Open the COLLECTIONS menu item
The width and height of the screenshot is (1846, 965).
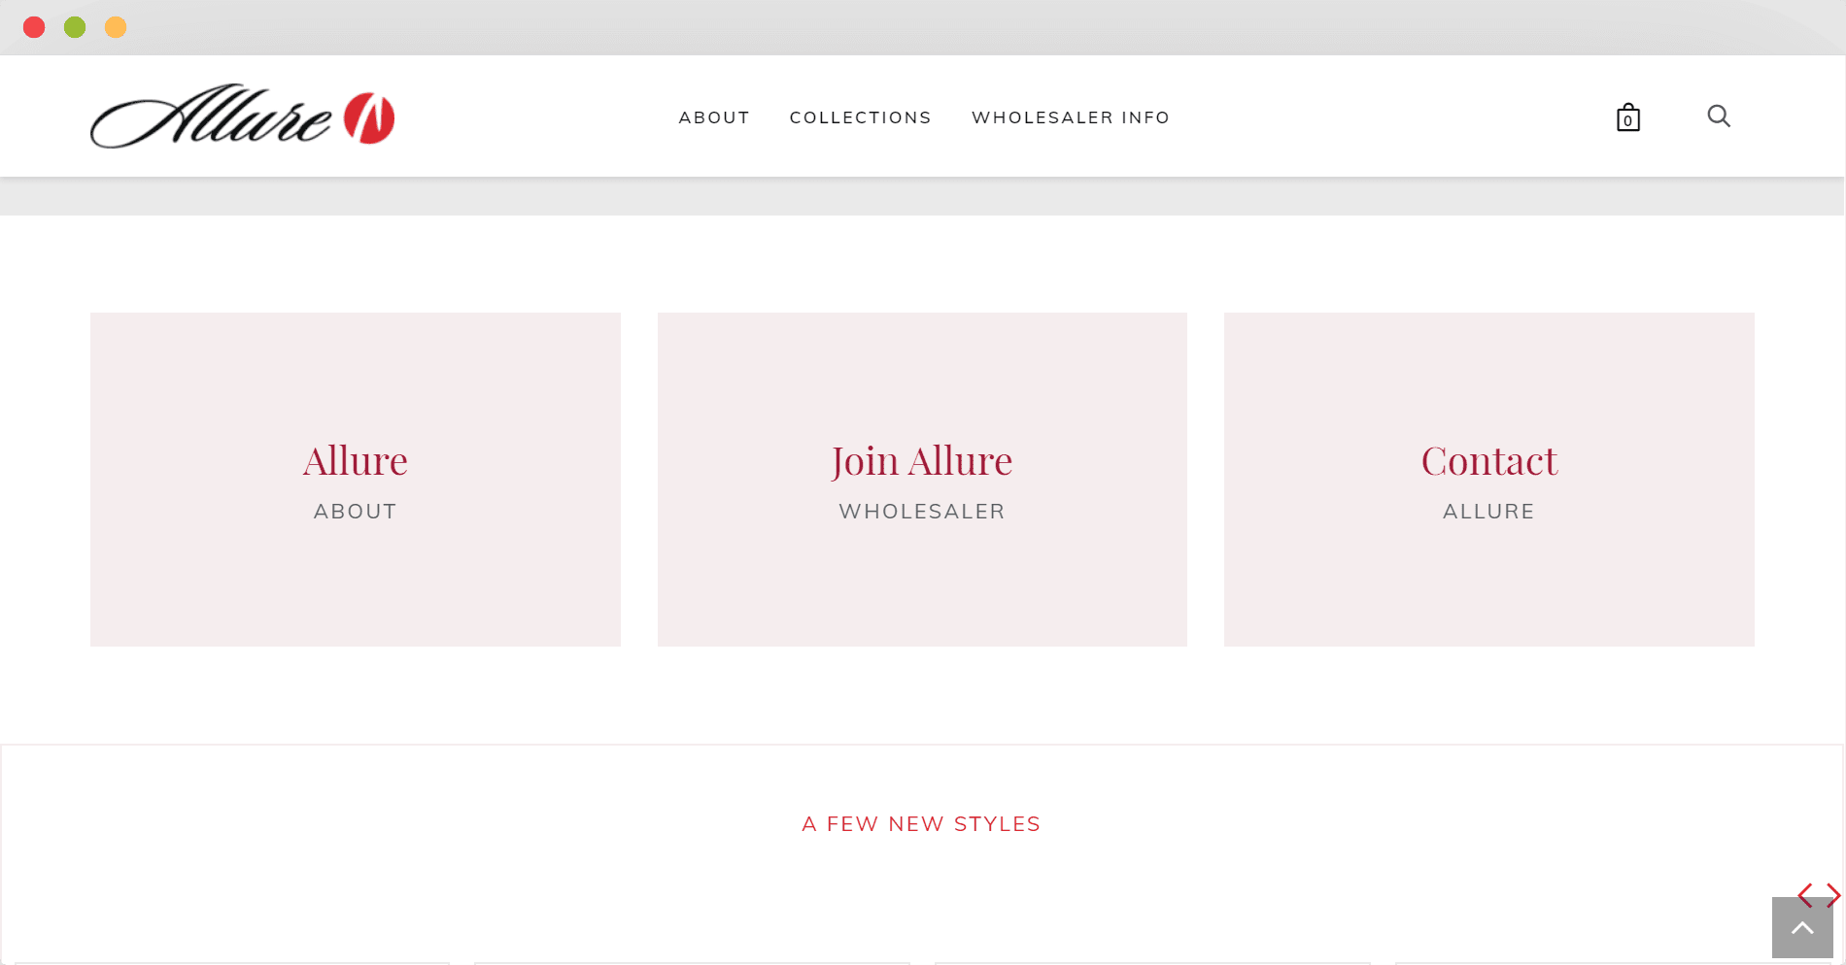[860, 117]
